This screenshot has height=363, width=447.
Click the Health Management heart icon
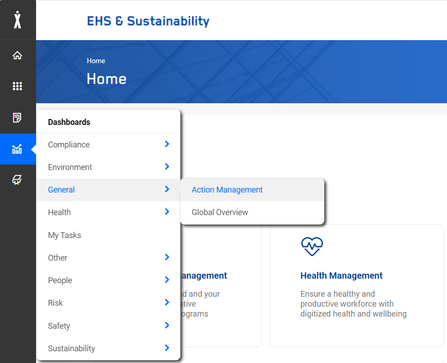[312, 247]
